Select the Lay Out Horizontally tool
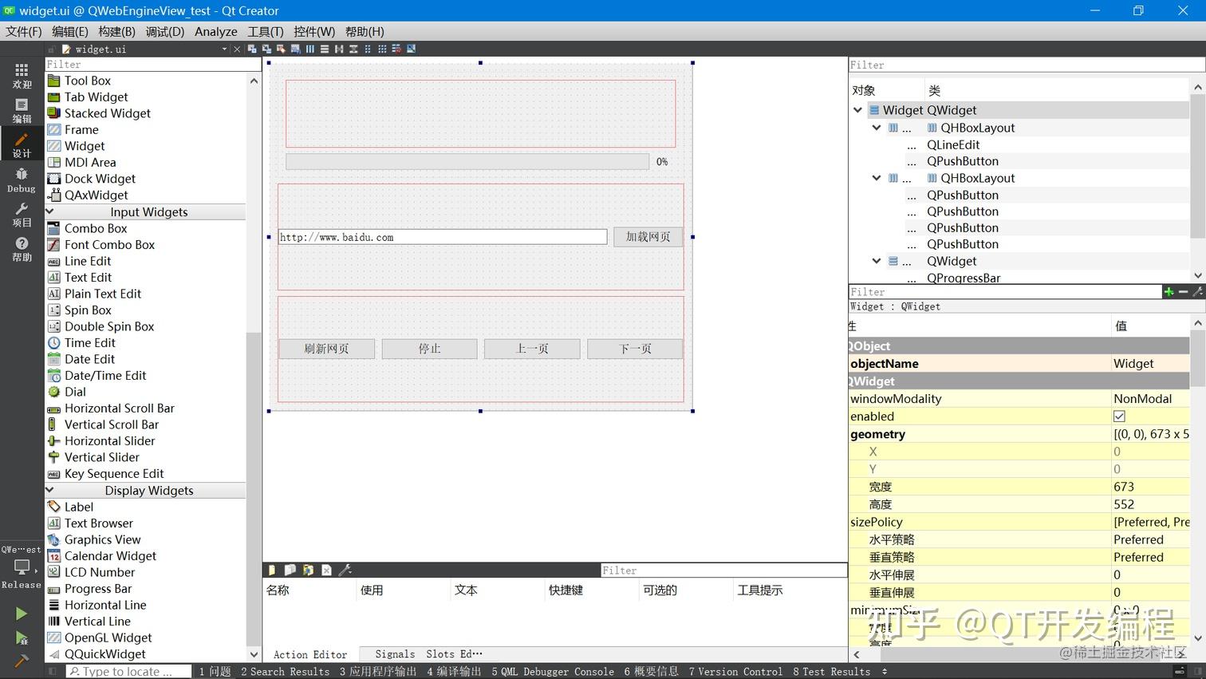Screen dimensions: 1206x679 [309, 49]
